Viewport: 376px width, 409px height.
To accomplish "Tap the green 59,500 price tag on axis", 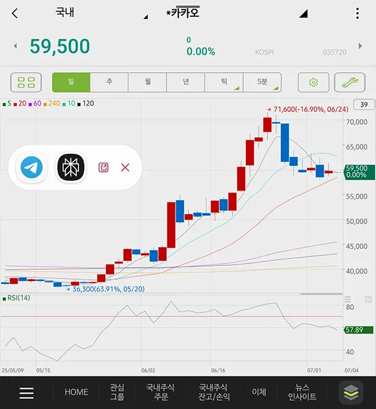I will [359, 172].
